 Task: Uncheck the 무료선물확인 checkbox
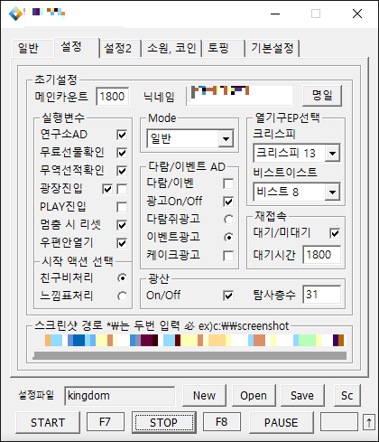[122, 153]
